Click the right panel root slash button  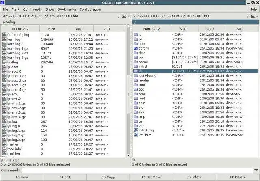[x=248, y=16]
